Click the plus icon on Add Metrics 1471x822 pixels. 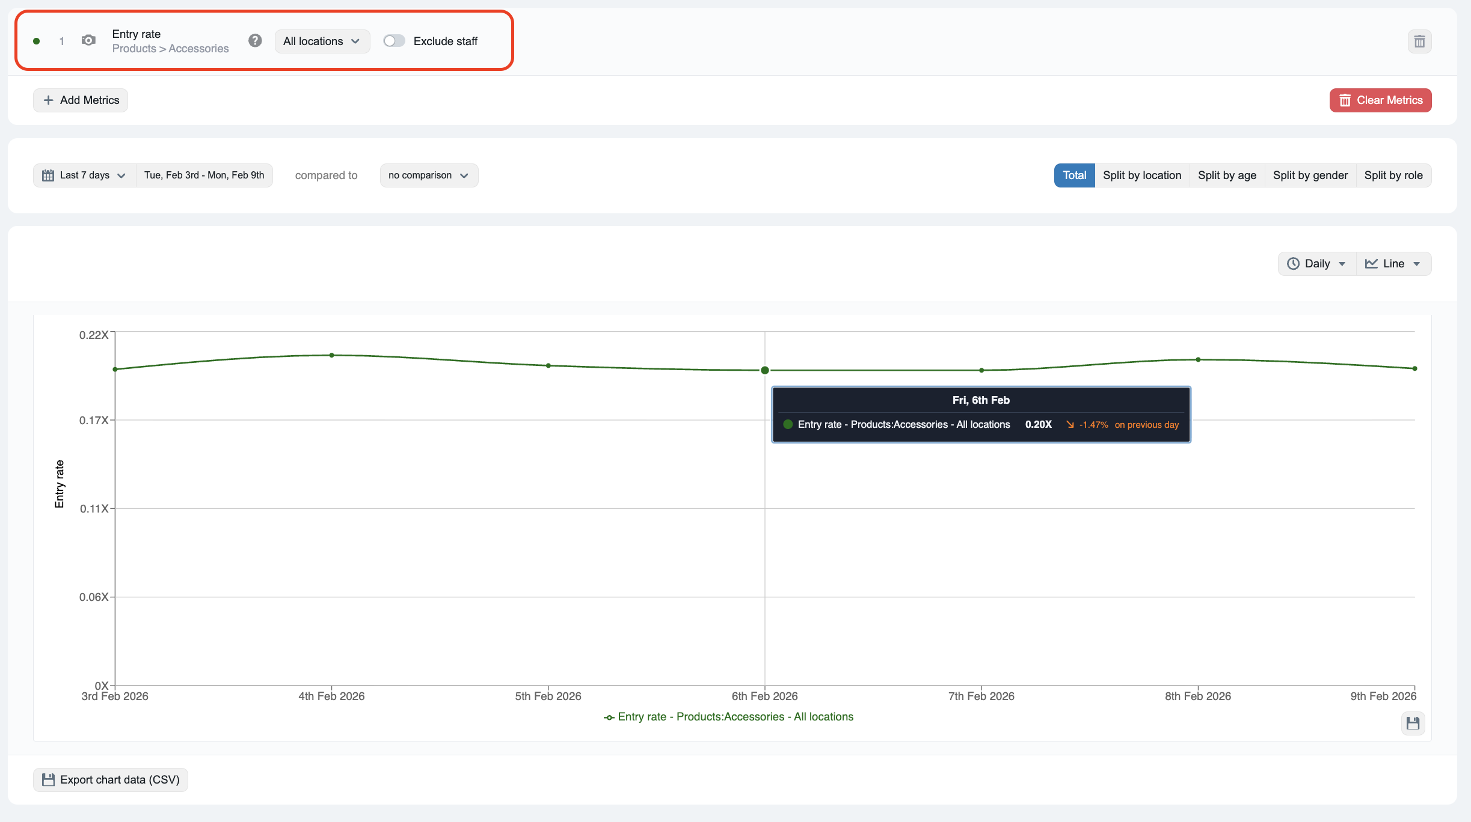tap(49, 100)
